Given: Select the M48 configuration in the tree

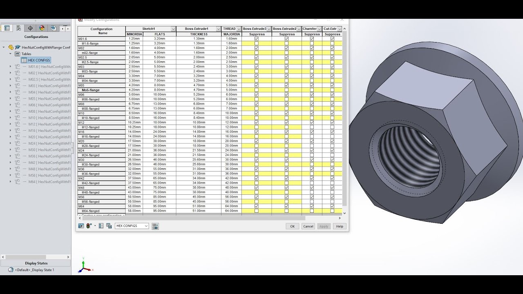Looking at the screenshot, I should [49, 169].
